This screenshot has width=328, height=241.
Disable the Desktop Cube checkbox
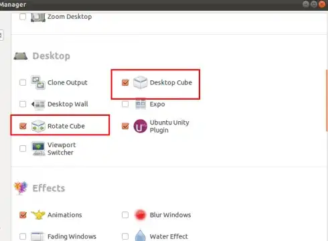tap(125, 82)
